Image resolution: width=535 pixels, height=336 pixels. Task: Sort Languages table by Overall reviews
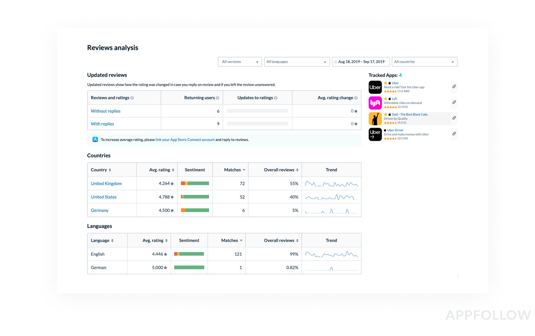click(281, 241)
